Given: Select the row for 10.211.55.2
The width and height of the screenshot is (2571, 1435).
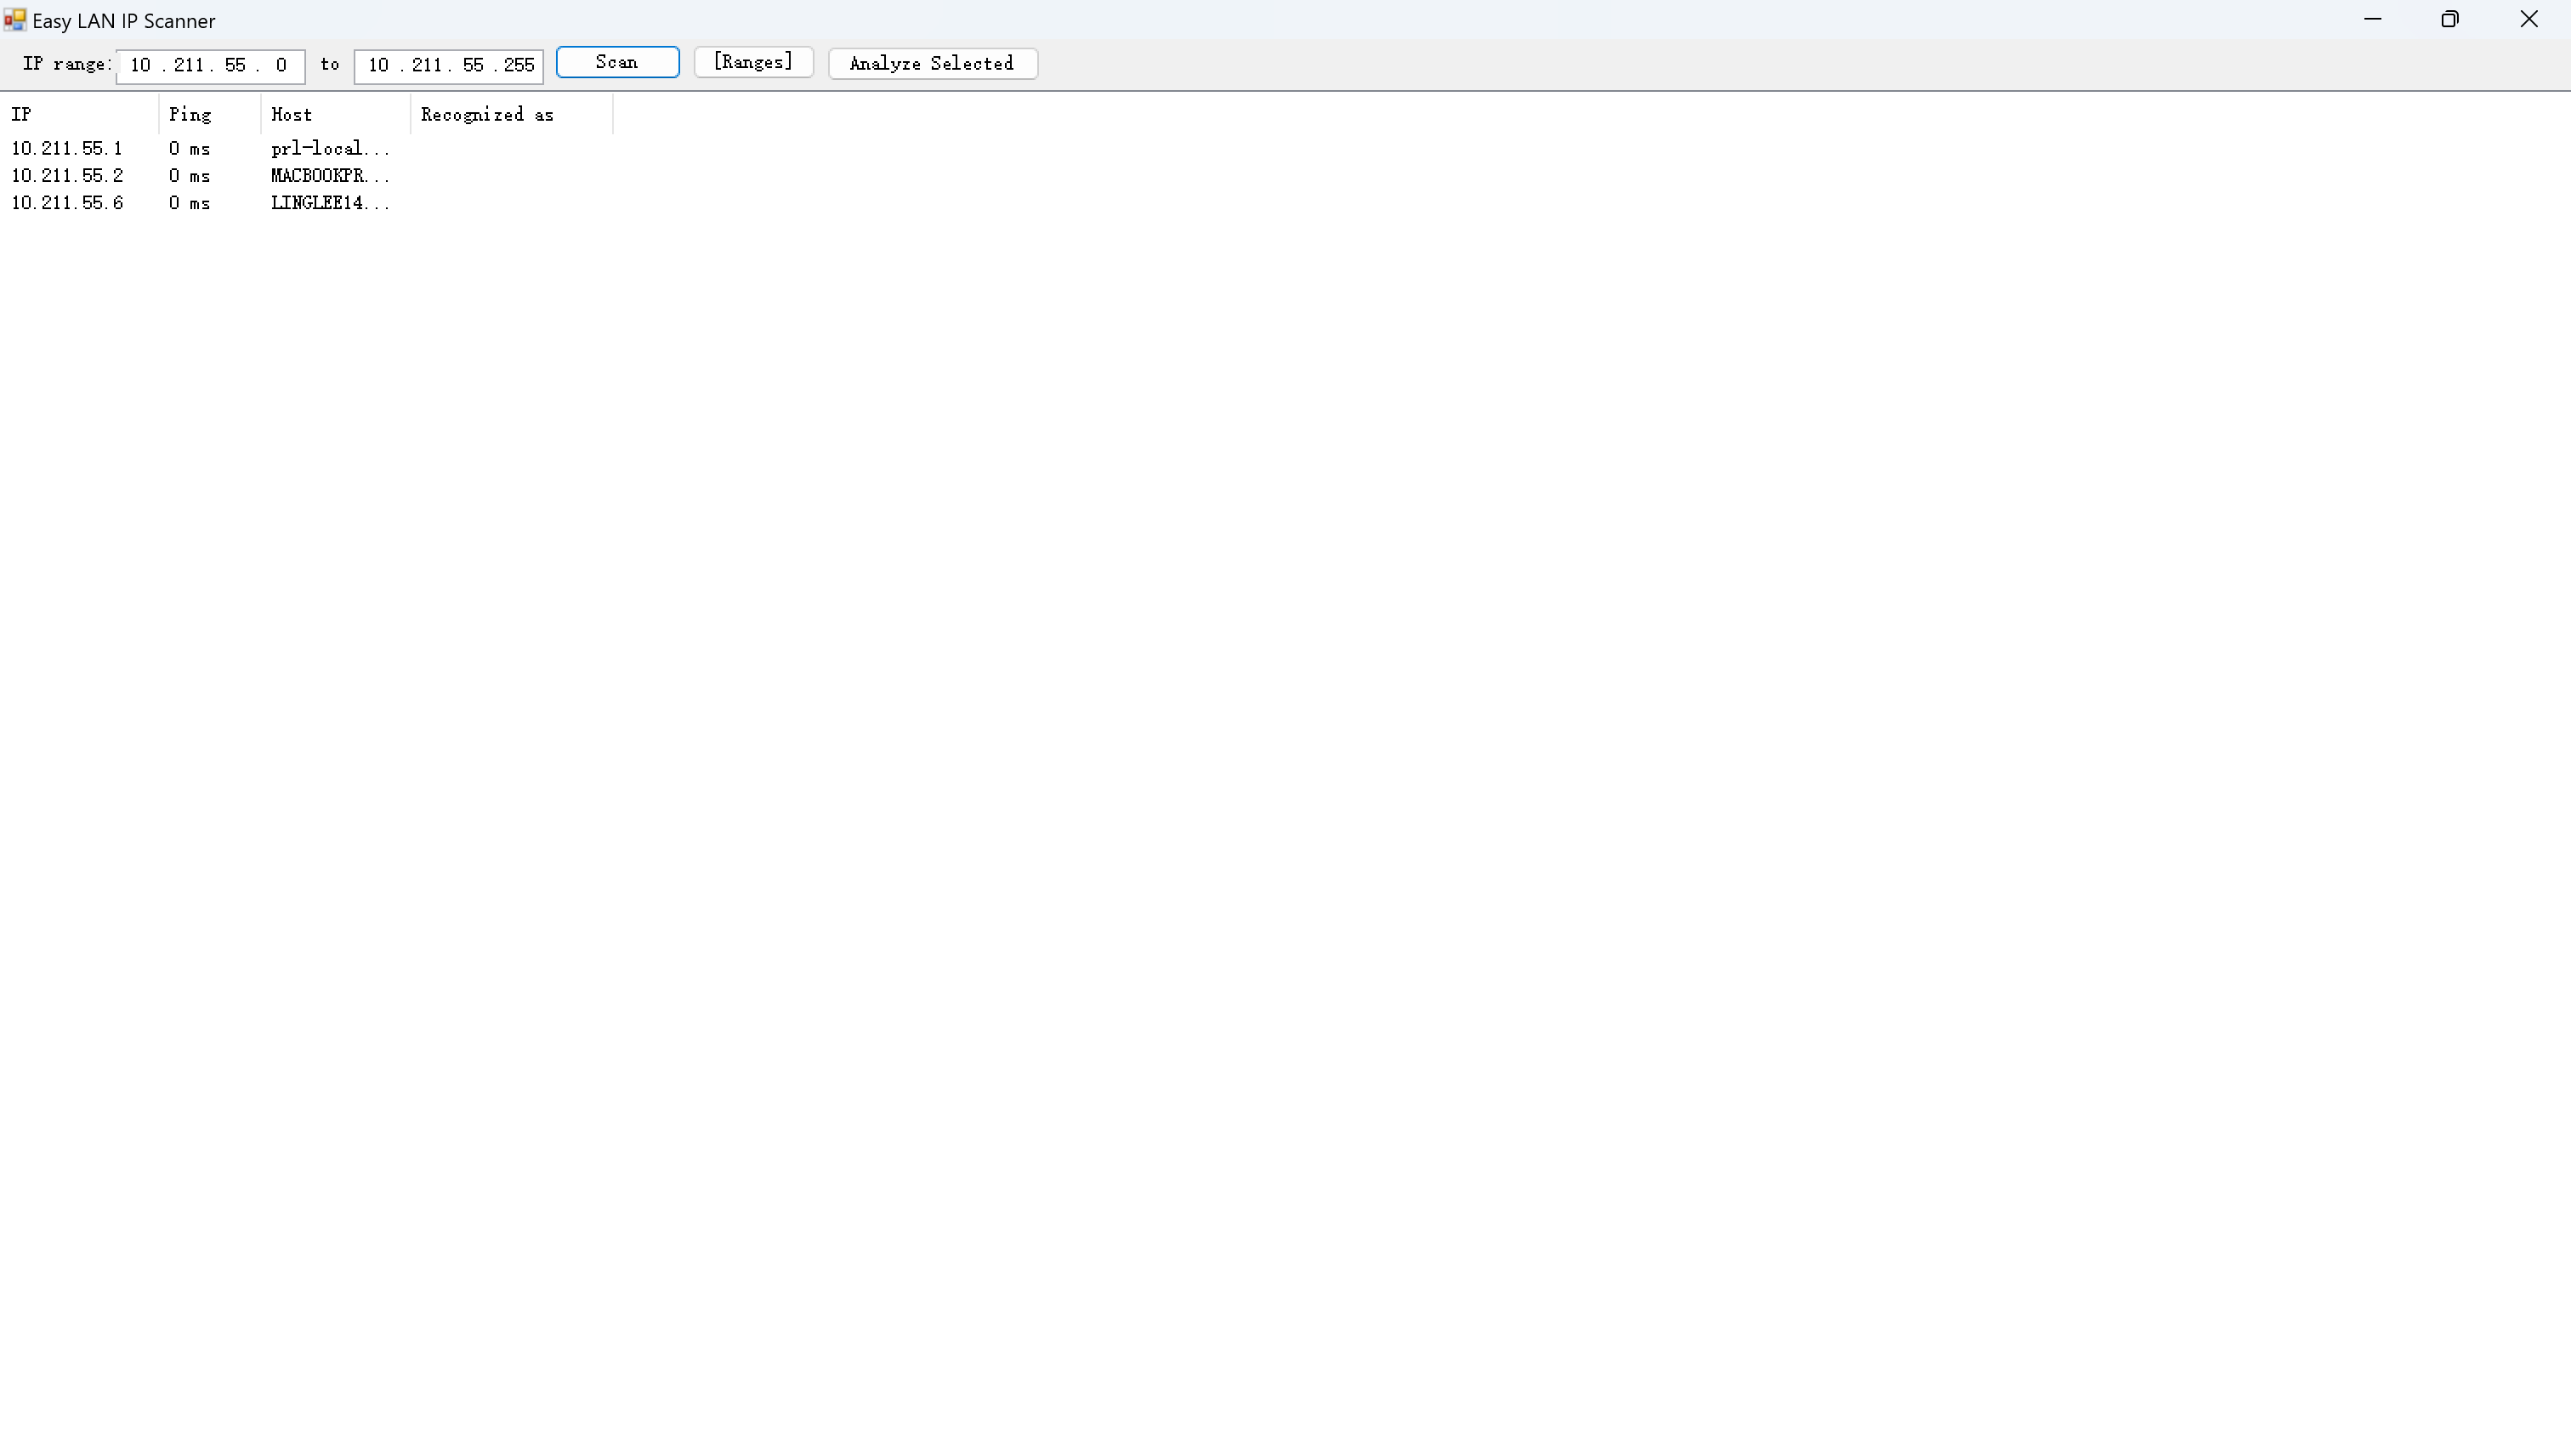Looking at the screenshot, I should tap(67, 176).
